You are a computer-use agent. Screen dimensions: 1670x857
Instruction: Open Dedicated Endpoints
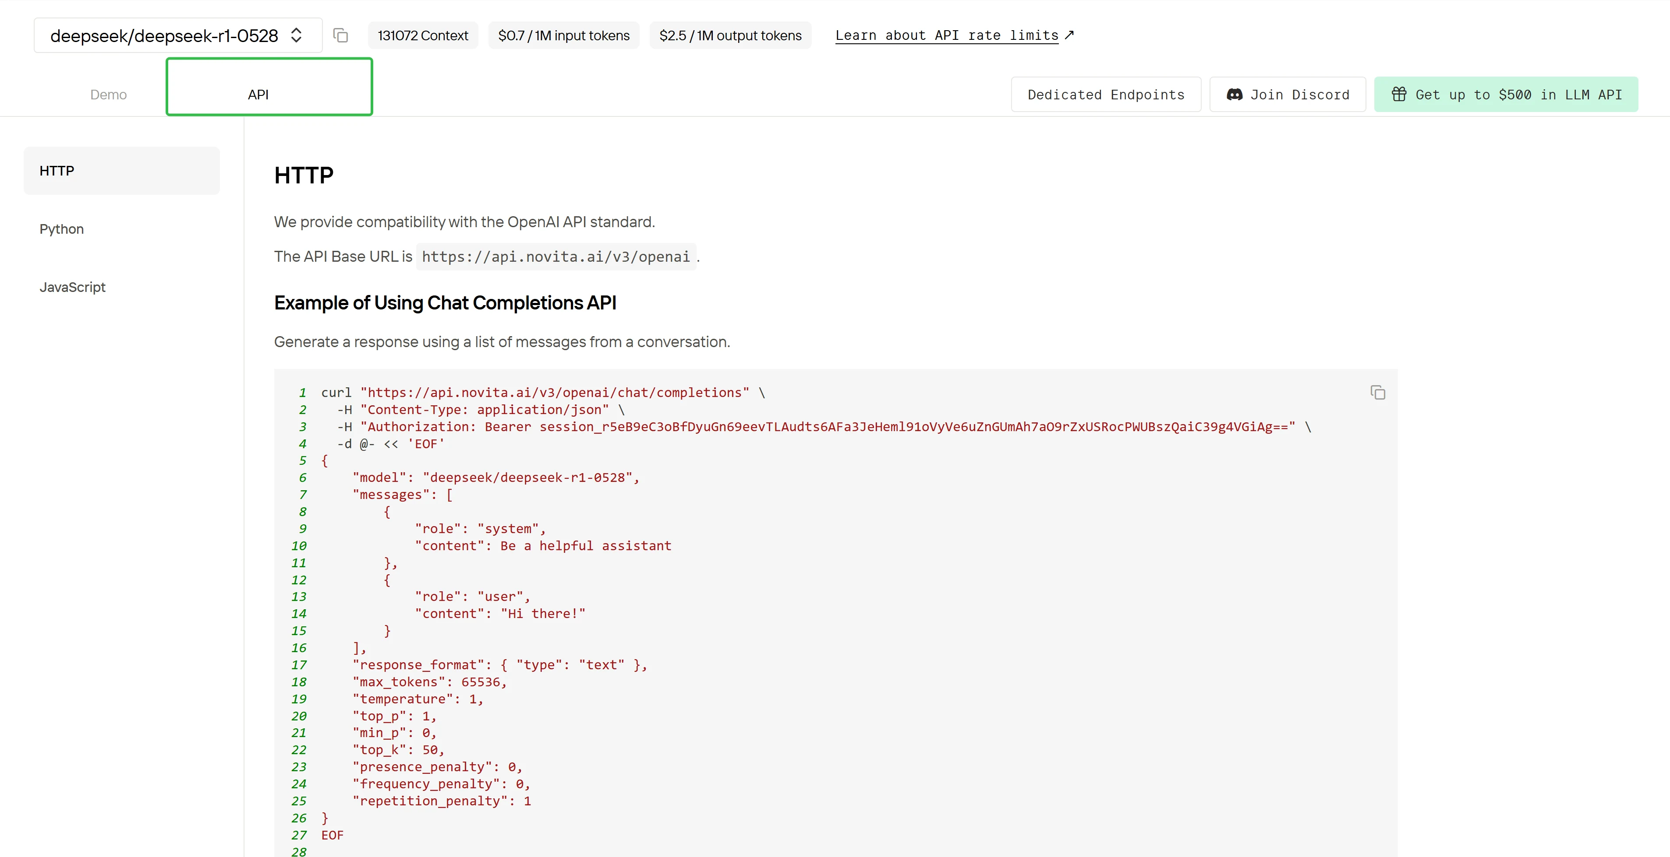pyautogui.click(x=1106, y=95)
